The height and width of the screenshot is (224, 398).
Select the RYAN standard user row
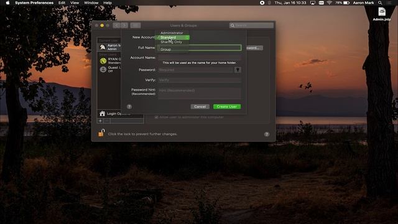110,61
